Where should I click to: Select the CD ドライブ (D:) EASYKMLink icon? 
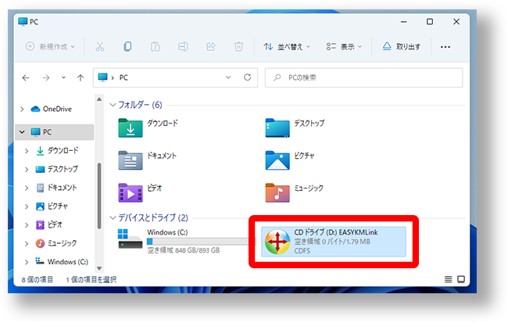click(277, 242)
